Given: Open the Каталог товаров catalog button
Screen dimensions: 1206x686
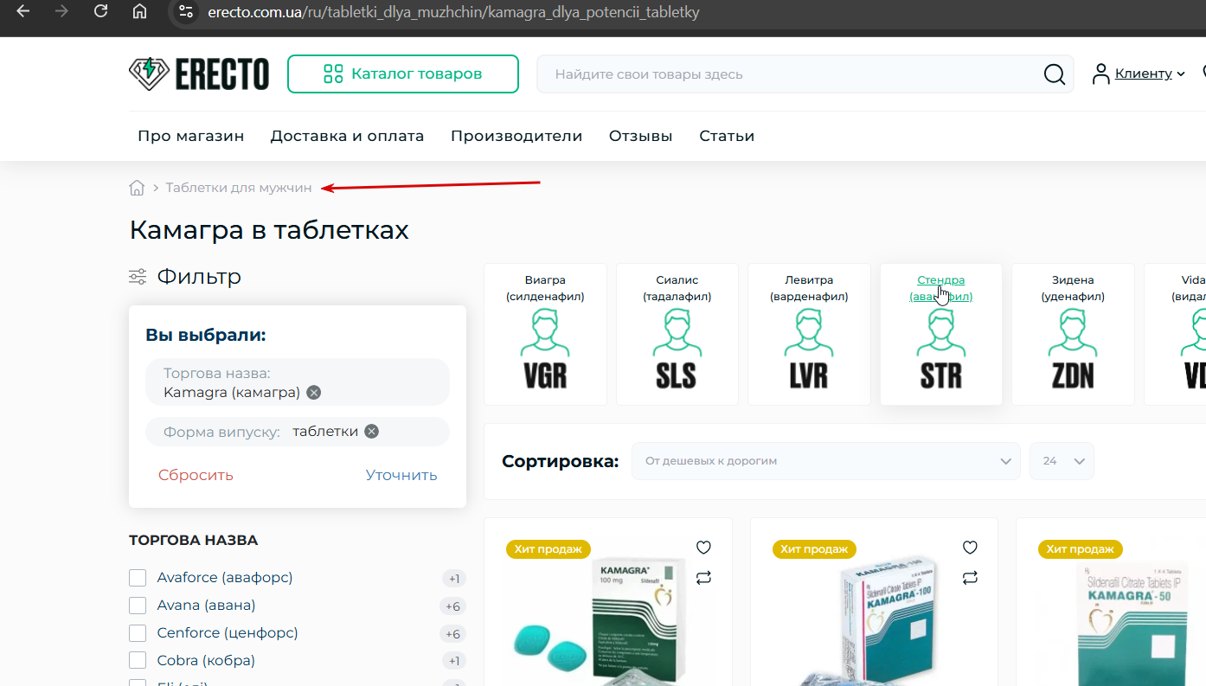Looking at the screenshot, I should 403,74.
